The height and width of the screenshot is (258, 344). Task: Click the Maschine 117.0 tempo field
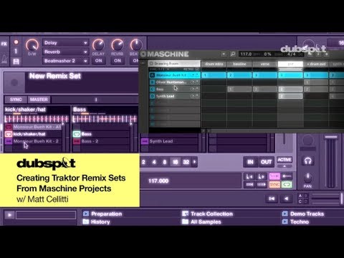[246, 54]
